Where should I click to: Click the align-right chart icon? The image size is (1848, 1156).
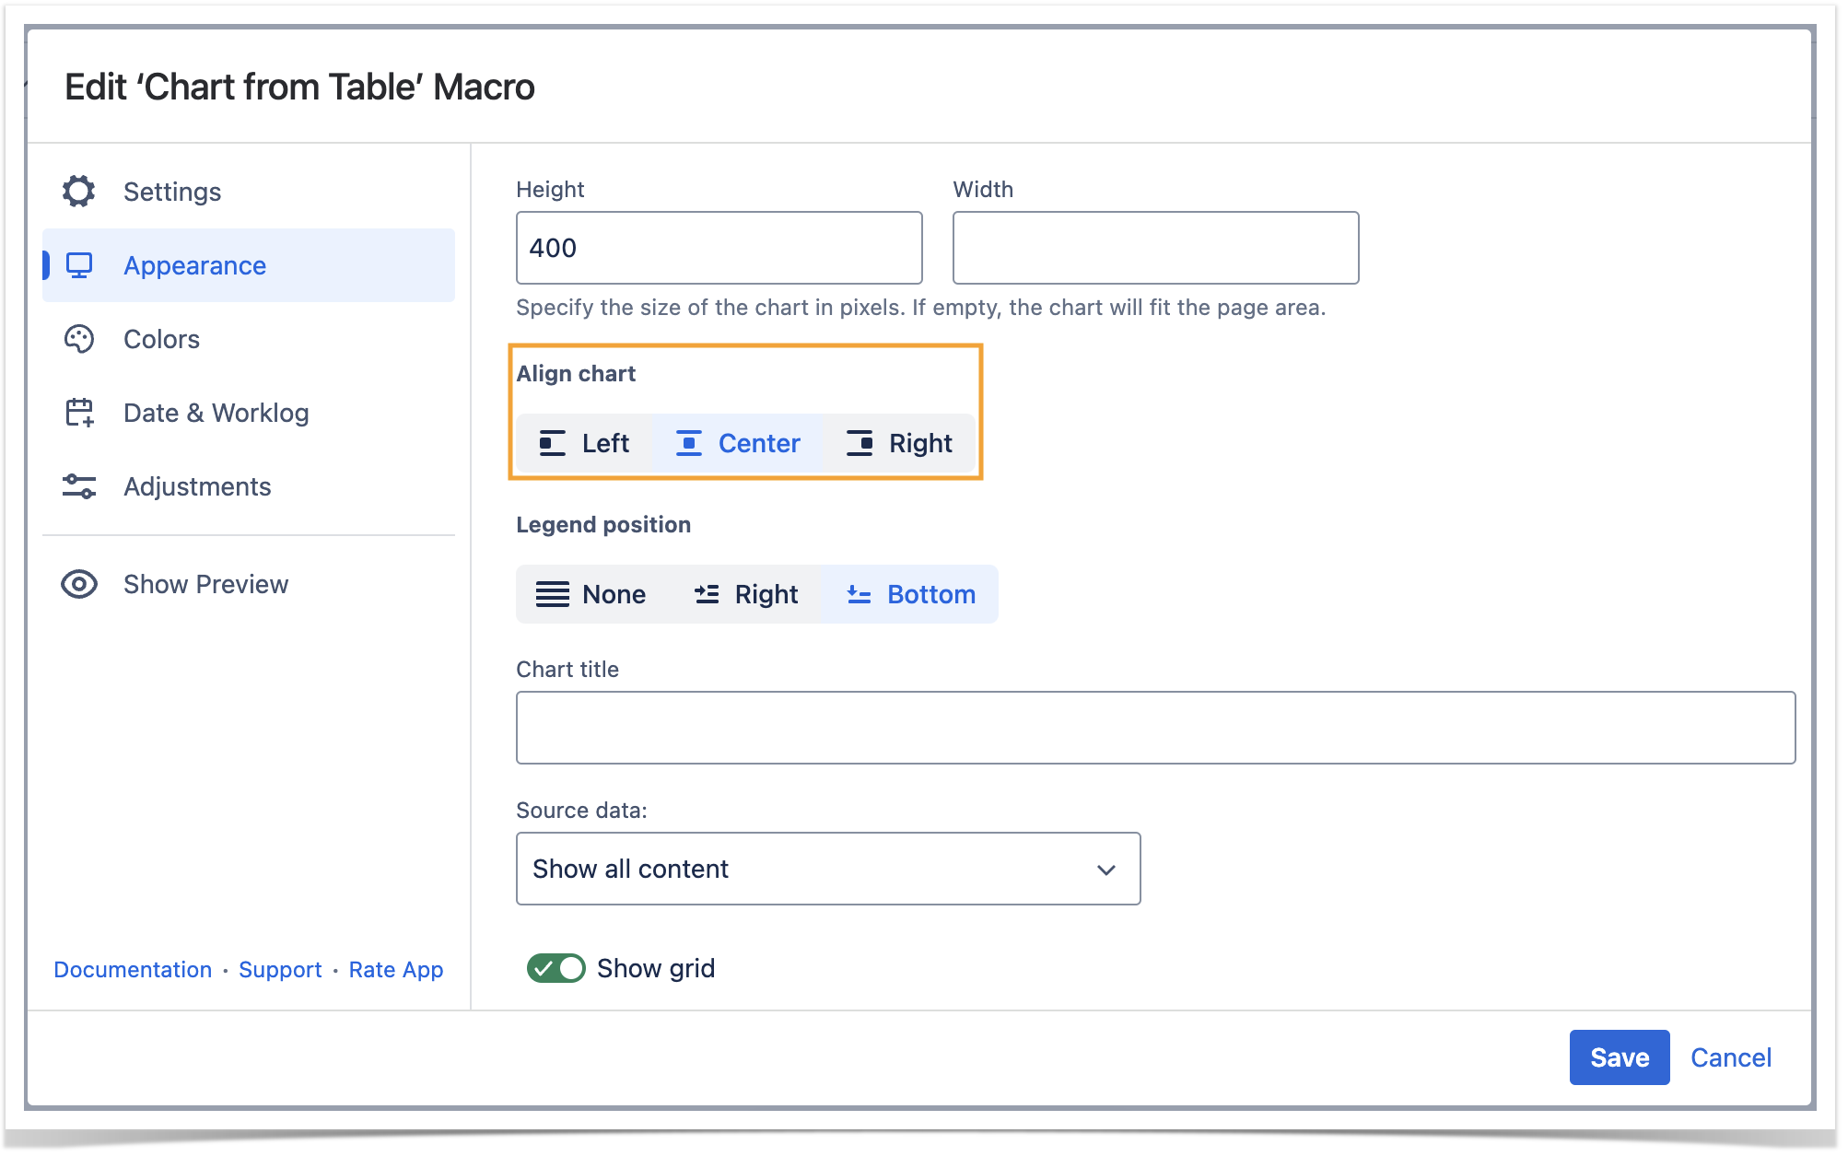click(860, 443)
